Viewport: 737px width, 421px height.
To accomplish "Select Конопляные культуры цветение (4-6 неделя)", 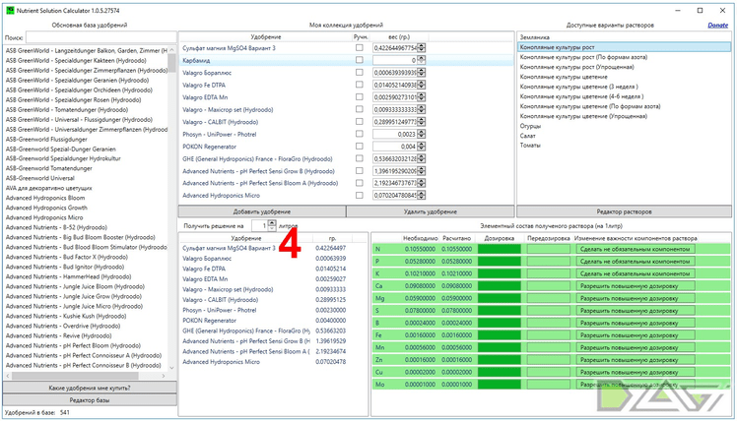I will pos(581,96).
